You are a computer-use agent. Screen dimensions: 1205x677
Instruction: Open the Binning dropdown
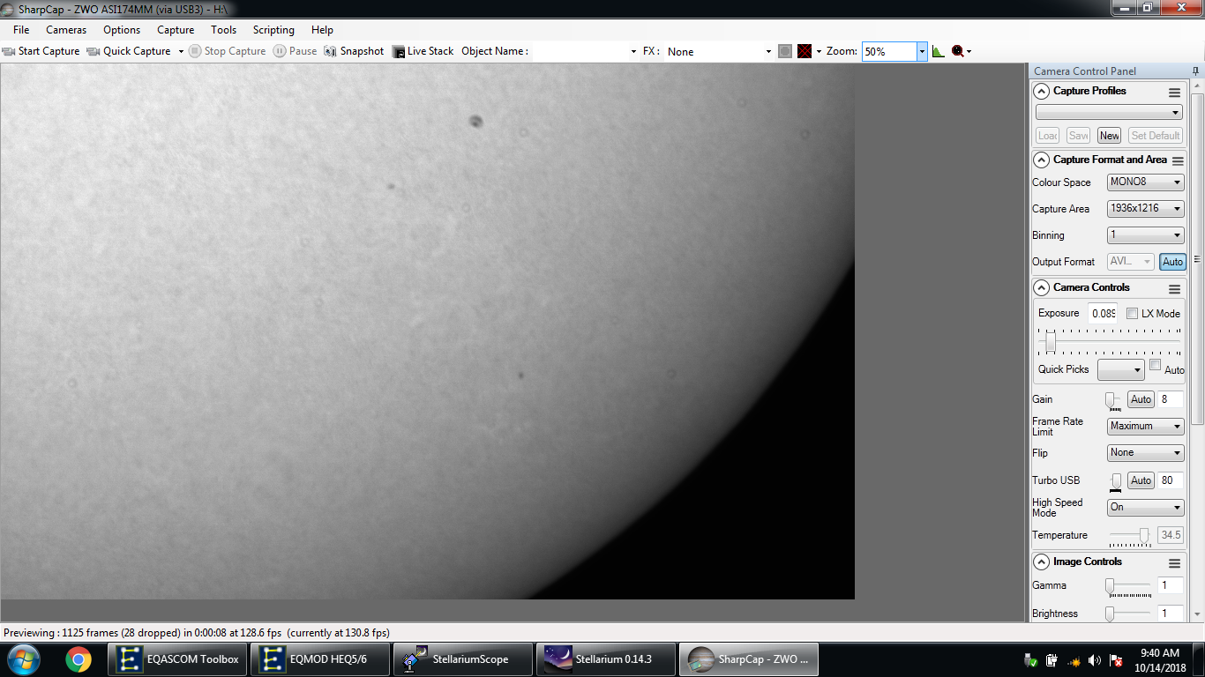1145,235
